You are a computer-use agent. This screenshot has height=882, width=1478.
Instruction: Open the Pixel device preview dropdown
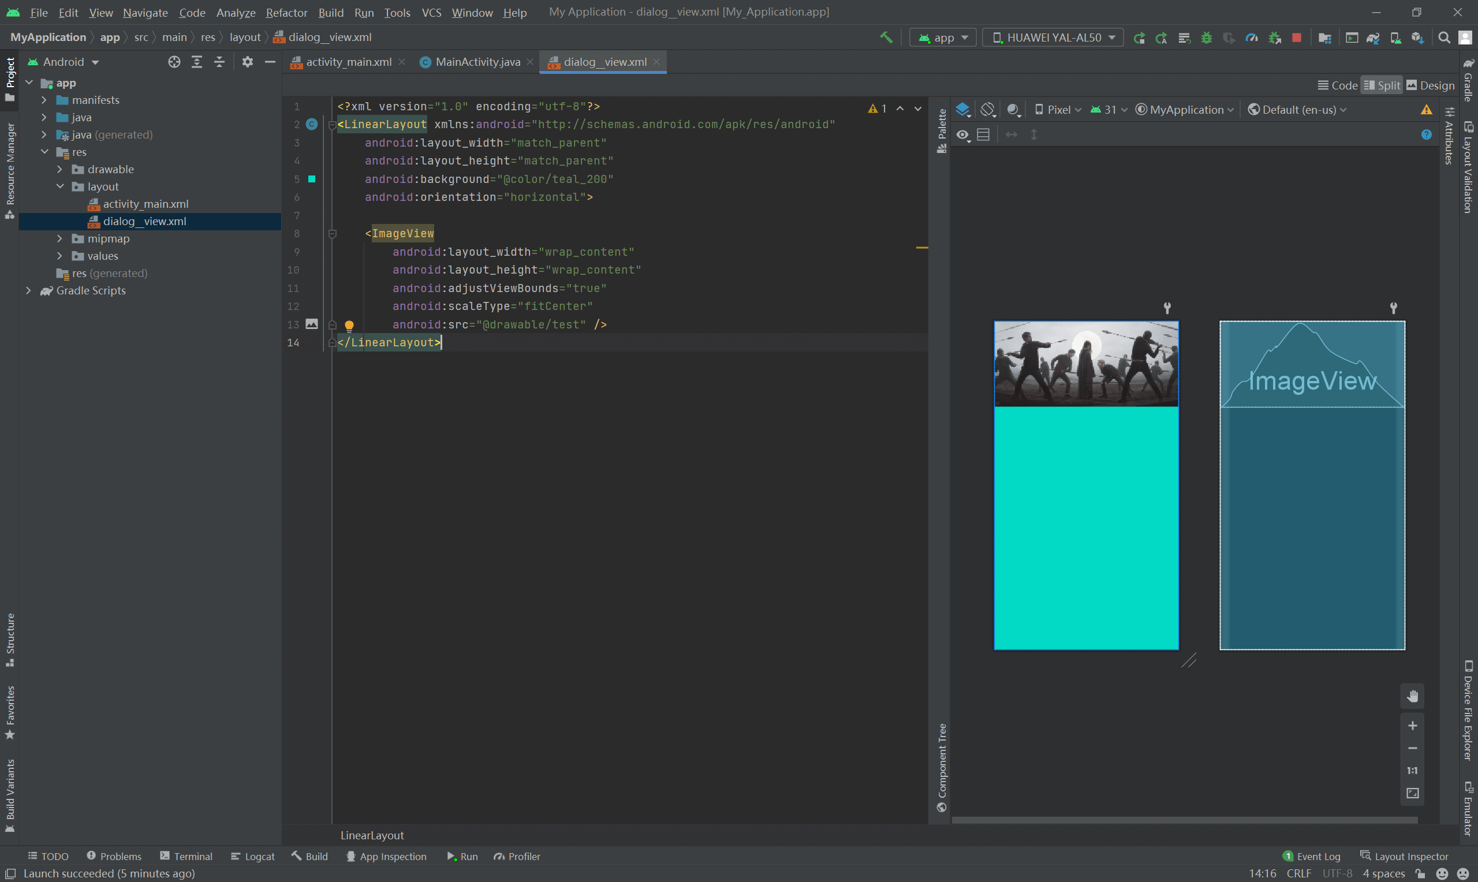tap(1058, 109)
